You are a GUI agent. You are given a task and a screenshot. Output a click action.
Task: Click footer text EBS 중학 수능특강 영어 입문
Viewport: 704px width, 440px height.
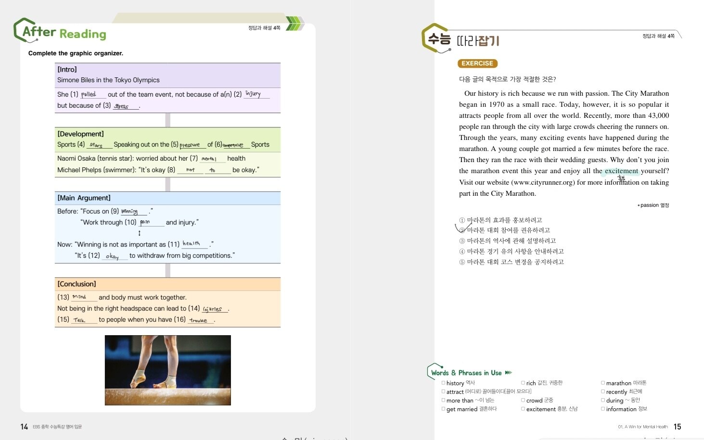[57, 427]
